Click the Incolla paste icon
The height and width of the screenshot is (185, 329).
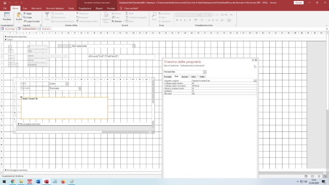(x=19, y=15)
